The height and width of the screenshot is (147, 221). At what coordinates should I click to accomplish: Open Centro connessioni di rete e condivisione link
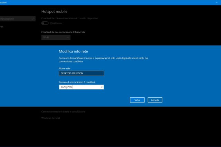point(63,111)
